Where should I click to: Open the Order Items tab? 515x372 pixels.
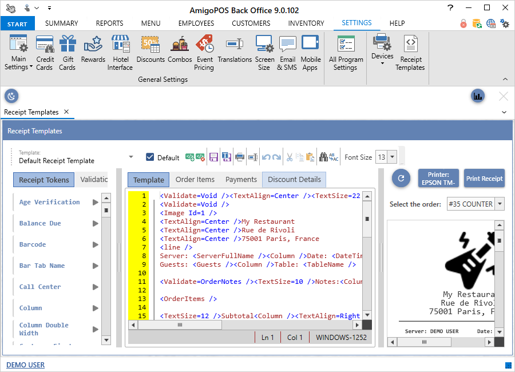coord(195,180)
